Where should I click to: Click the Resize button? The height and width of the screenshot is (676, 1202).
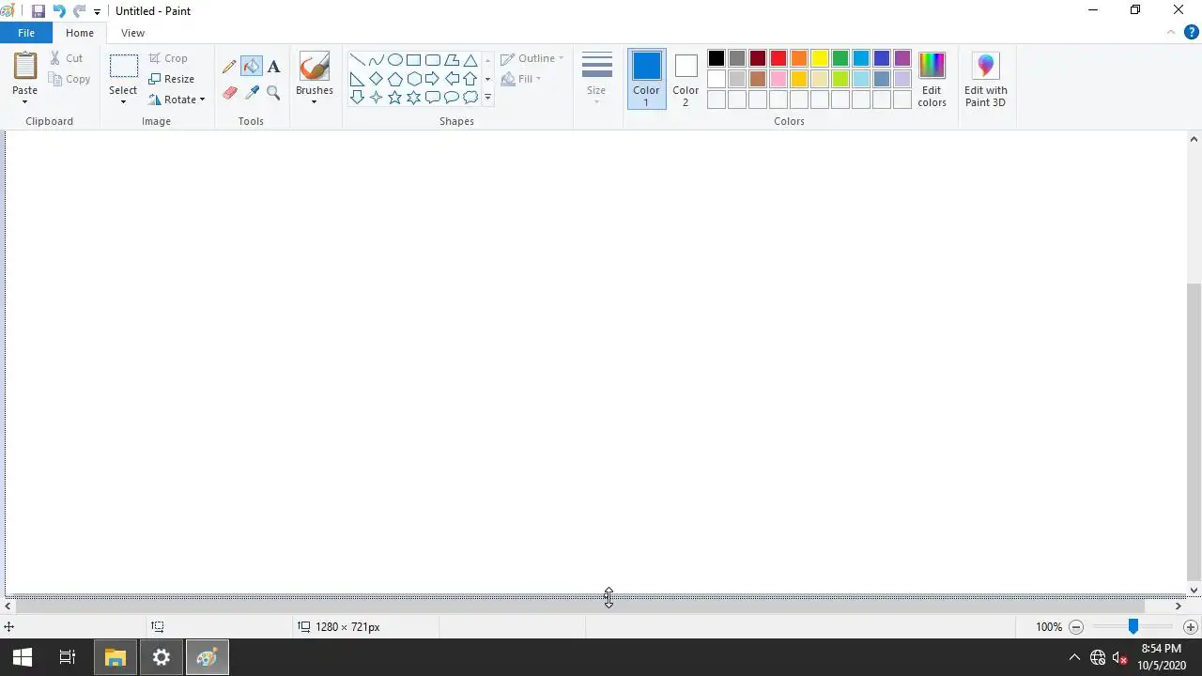click(172, 79)
